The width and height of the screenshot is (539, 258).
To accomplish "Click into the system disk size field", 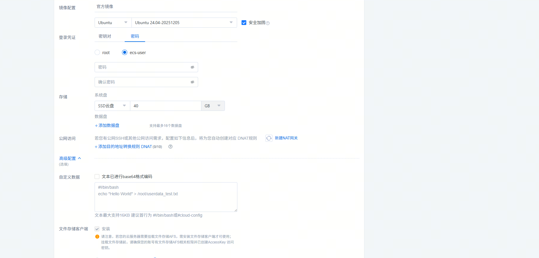I will (165, 106).
